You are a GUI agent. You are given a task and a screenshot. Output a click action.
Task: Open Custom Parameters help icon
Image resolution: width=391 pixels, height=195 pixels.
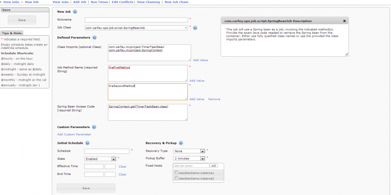tap(94, 127)
